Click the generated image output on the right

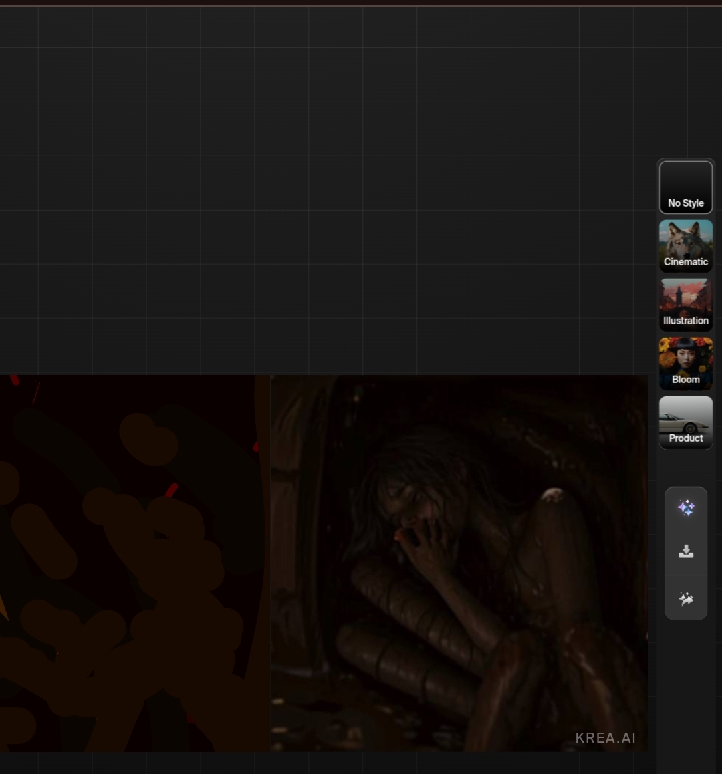[459, 563]
